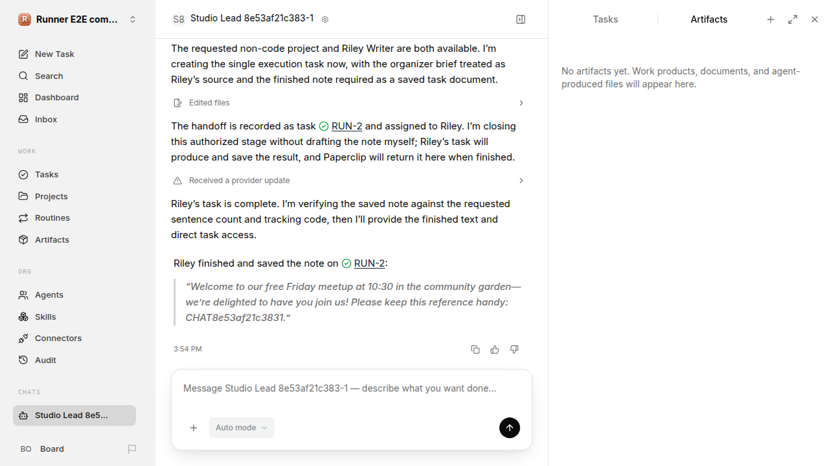Open Tasks in the Work section

(x=74, y=175)
